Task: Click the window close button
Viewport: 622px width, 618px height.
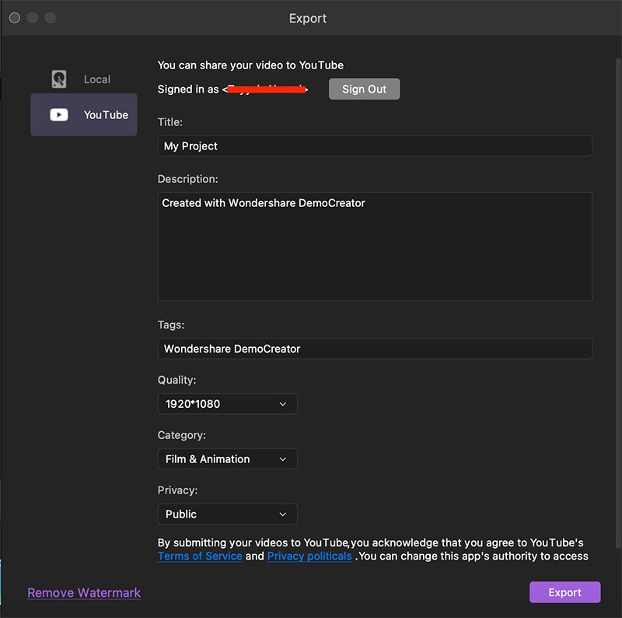Action: point(15,18)
